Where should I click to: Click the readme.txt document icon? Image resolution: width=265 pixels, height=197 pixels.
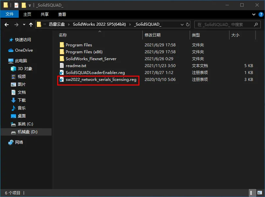(62, 65)
